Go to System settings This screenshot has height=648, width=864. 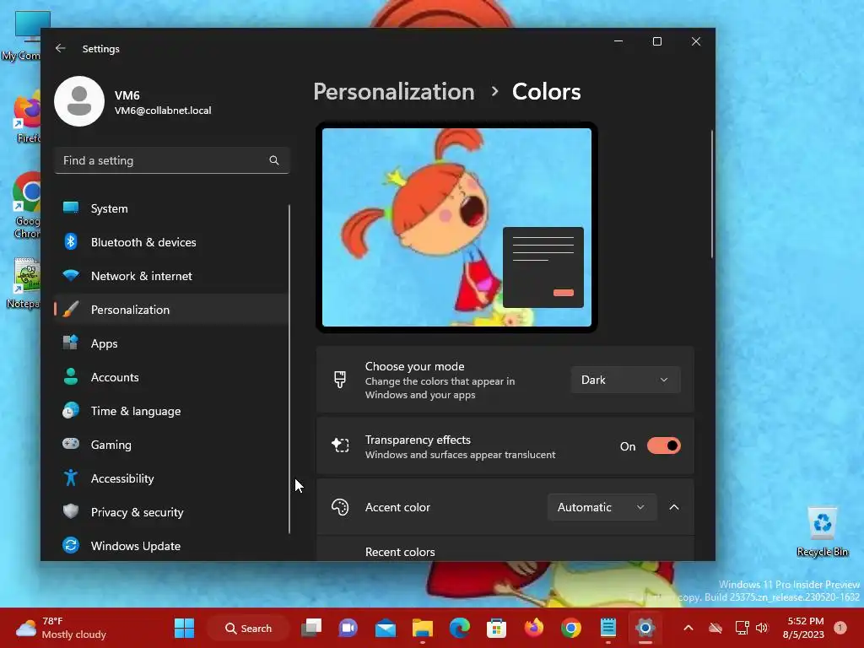pyautogui.click(x=171, y=208)
